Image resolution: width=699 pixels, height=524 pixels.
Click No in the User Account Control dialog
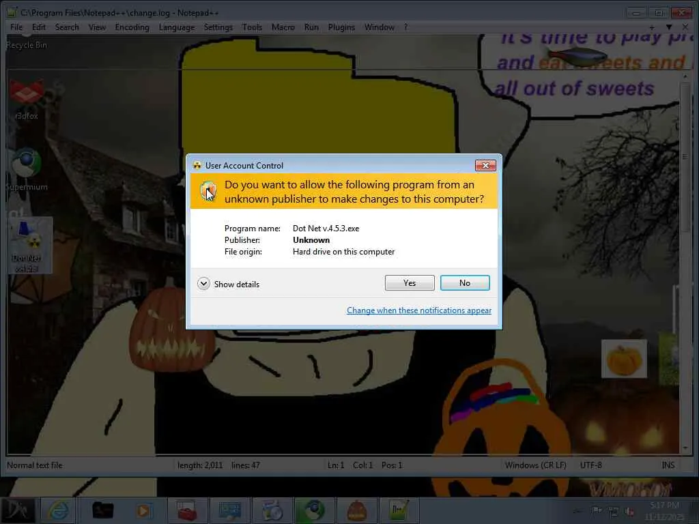tap(464, 283)
